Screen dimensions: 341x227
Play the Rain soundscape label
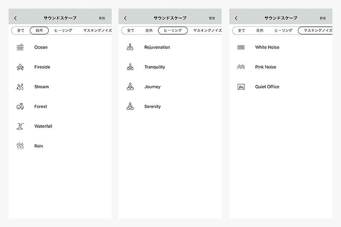[x=39, y=146]
